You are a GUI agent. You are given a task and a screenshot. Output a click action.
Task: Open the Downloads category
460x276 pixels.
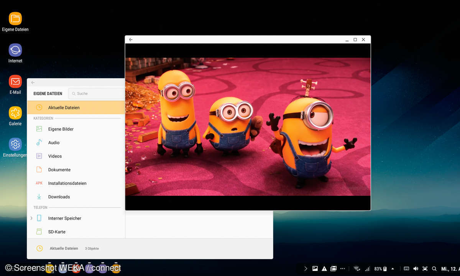coord(76,197)
